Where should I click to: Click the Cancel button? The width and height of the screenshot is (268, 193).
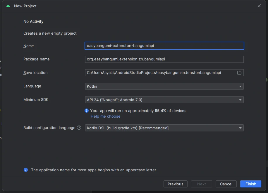tap(226, 184)
